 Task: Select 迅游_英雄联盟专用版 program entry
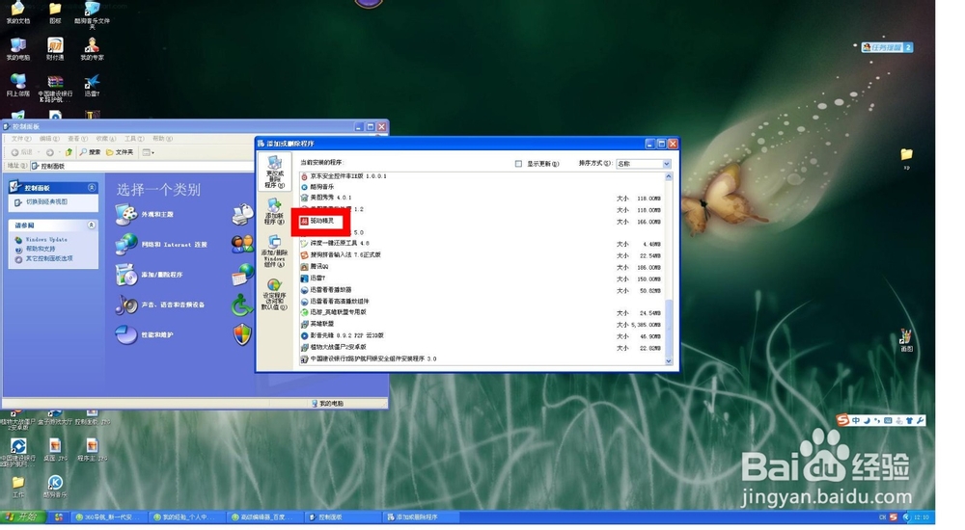pos(334,312)
